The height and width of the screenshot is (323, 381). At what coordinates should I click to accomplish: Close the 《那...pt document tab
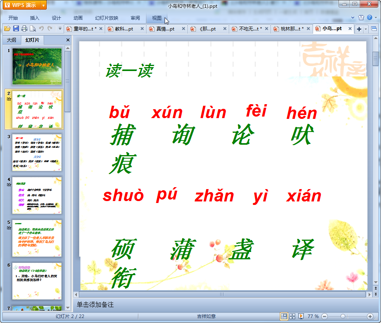pos(225,29)
